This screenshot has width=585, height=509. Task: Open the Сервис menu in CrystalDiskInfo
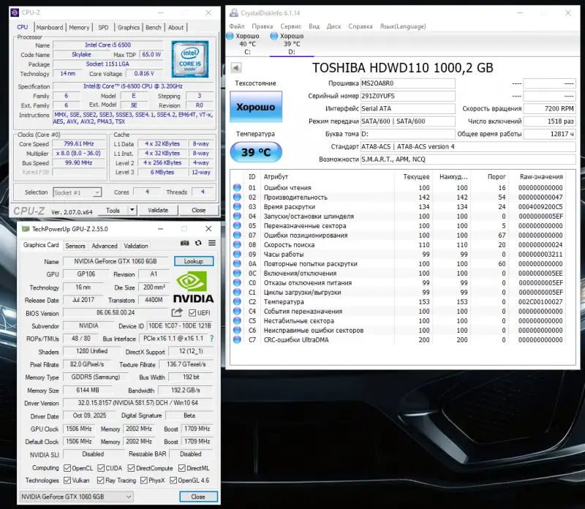coord(290,26)
